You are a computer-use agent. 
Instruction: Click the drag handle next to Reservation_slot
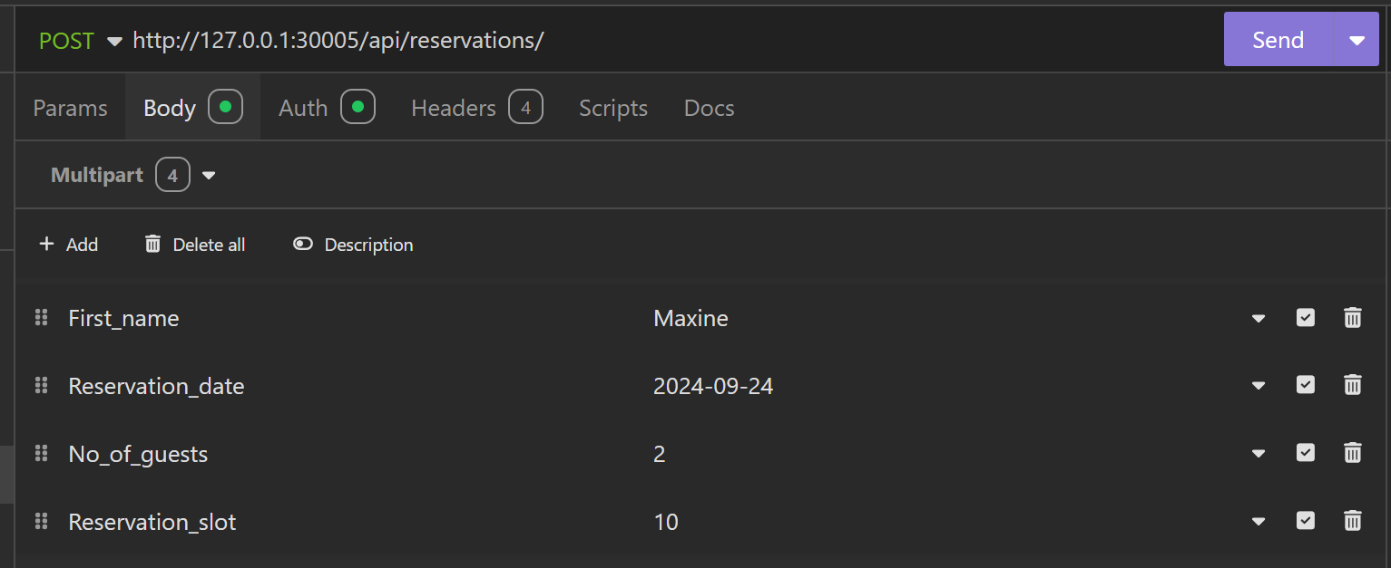tap(41, 521)
